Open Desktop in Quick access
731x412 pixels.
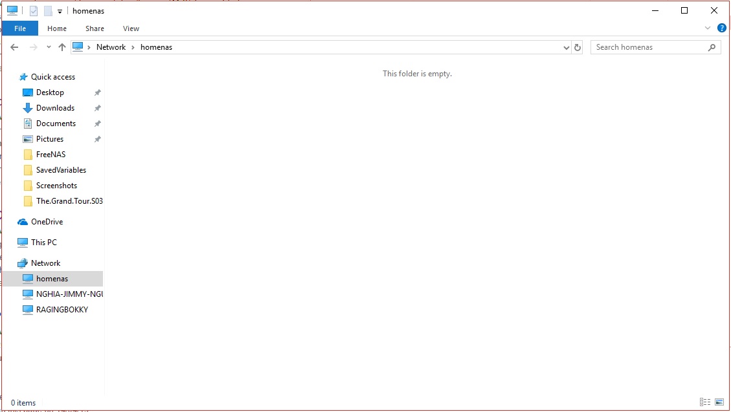pos(50,92)
